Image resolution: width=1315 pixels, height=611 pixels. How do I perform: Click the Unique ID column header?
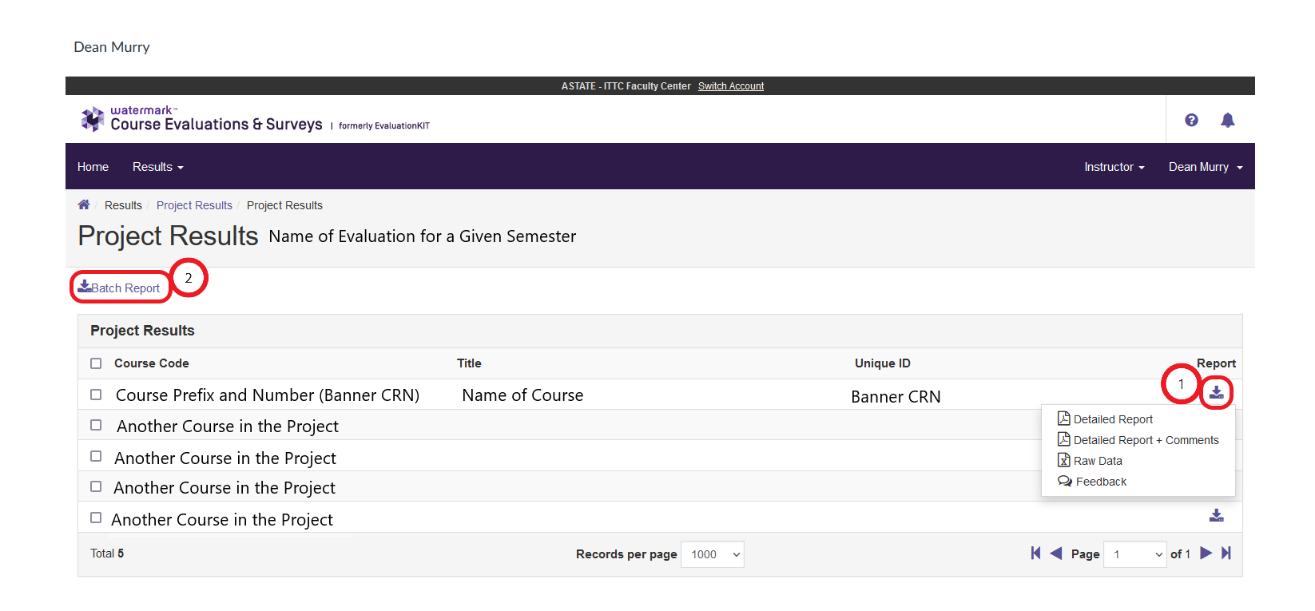[883, 363]
